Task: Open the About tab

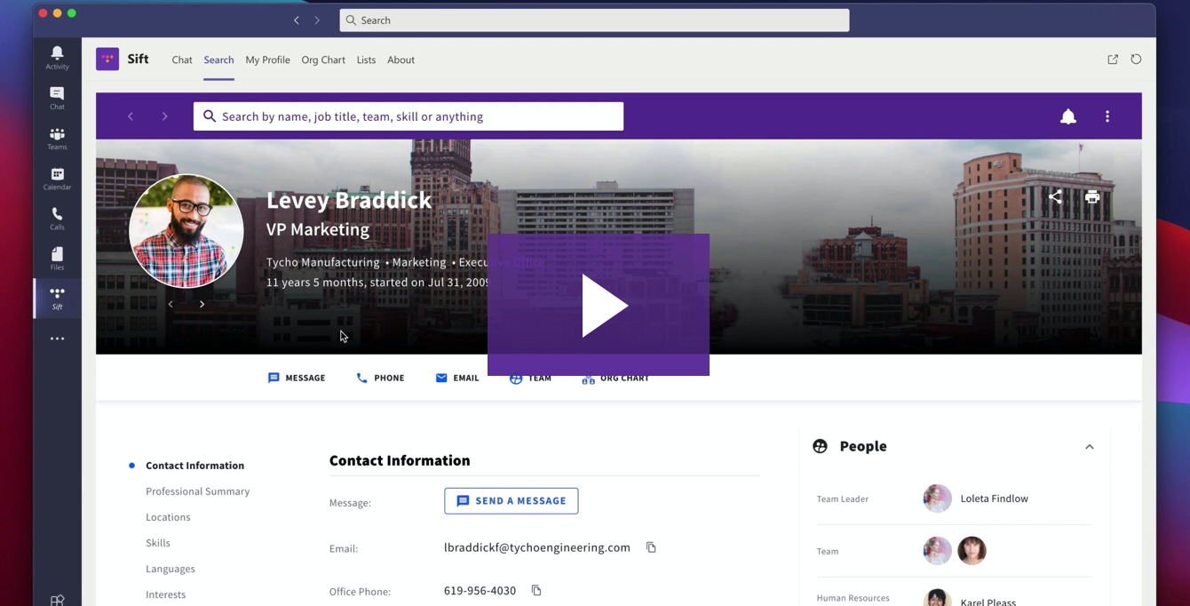Action: pyautogui.click(x=401, y=60)
